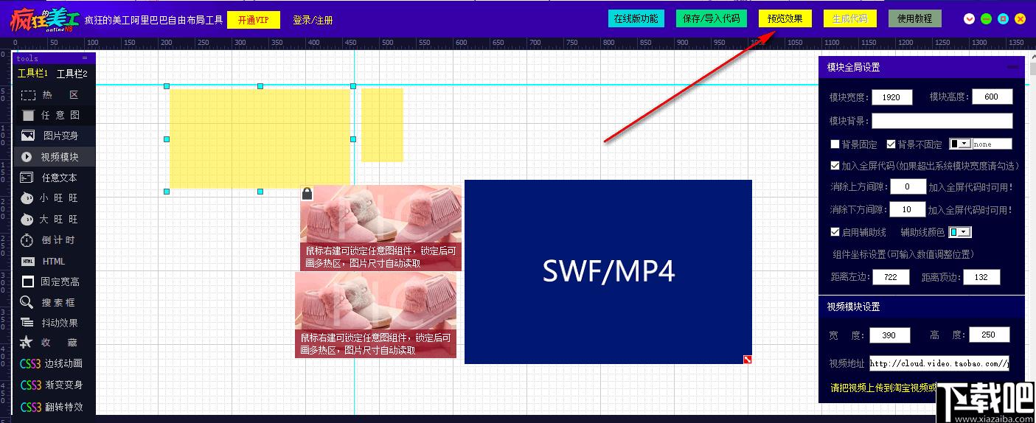Click the 模块高度 input field
The image size is (1036, 423).
coord(992,97)
